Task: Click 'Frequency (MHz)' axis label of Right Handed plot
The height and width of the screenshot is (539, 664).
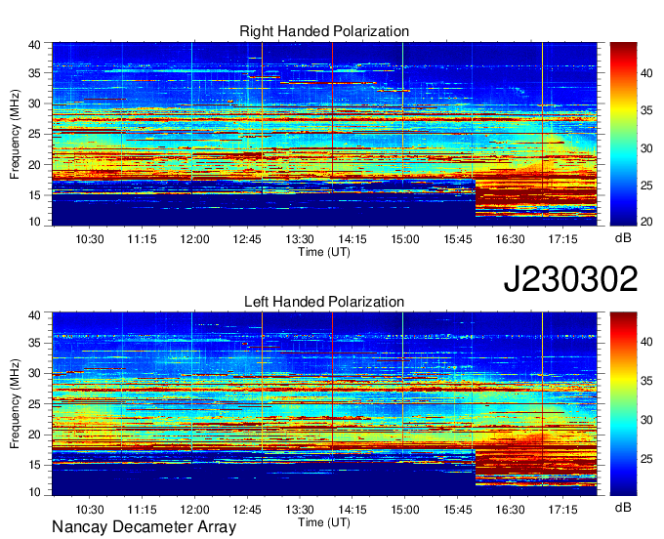Action: point(15,134)
